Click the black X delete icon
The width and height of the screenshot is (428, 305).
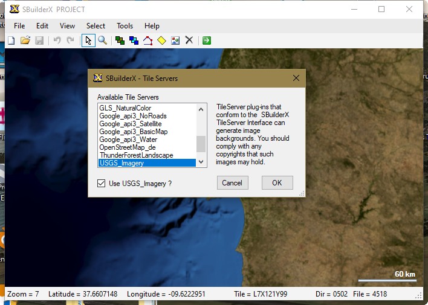[189, 40]
